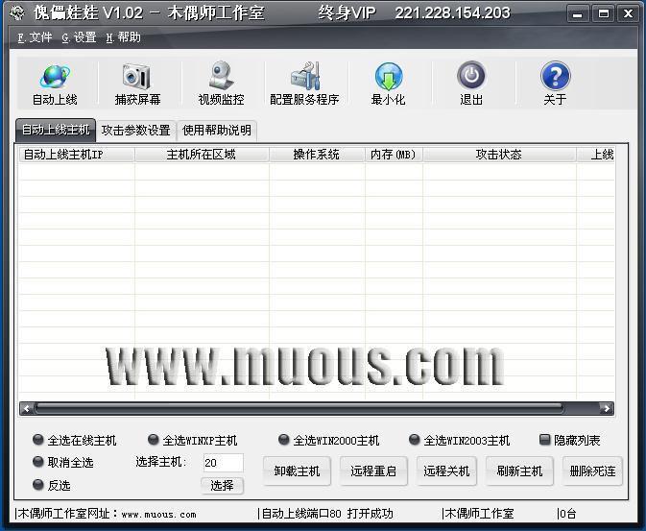Close the 傀儡娃娃 window
This screenshot has width=646, height=531.
(x=628, y=13)
